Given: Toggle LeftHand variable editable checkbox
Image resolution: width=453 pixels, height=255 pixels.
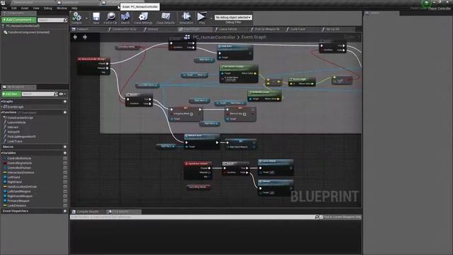Looking at the screenshot, I should pos(65,177).
